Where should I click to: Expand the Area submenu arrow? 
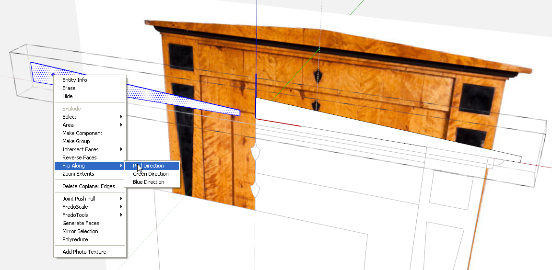tap(121, 125)
